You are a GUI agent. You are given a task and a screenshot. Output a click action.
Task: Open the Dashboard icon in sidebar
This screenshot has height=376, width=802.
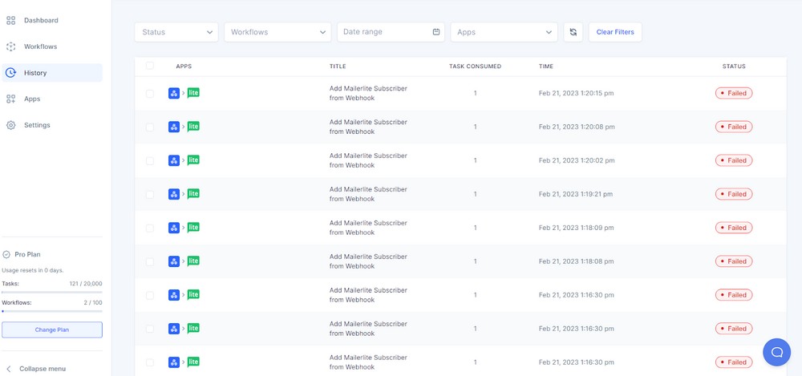(x=10, y=21)
